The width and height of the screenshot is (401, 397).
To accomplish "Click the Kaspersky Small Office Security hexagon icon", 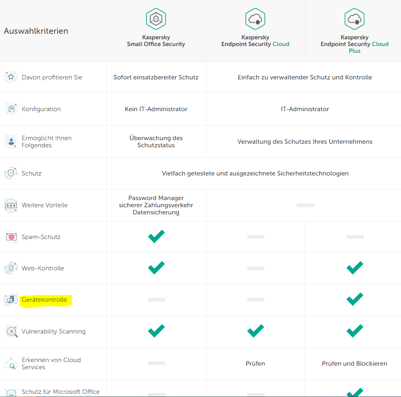I will 156,19.
